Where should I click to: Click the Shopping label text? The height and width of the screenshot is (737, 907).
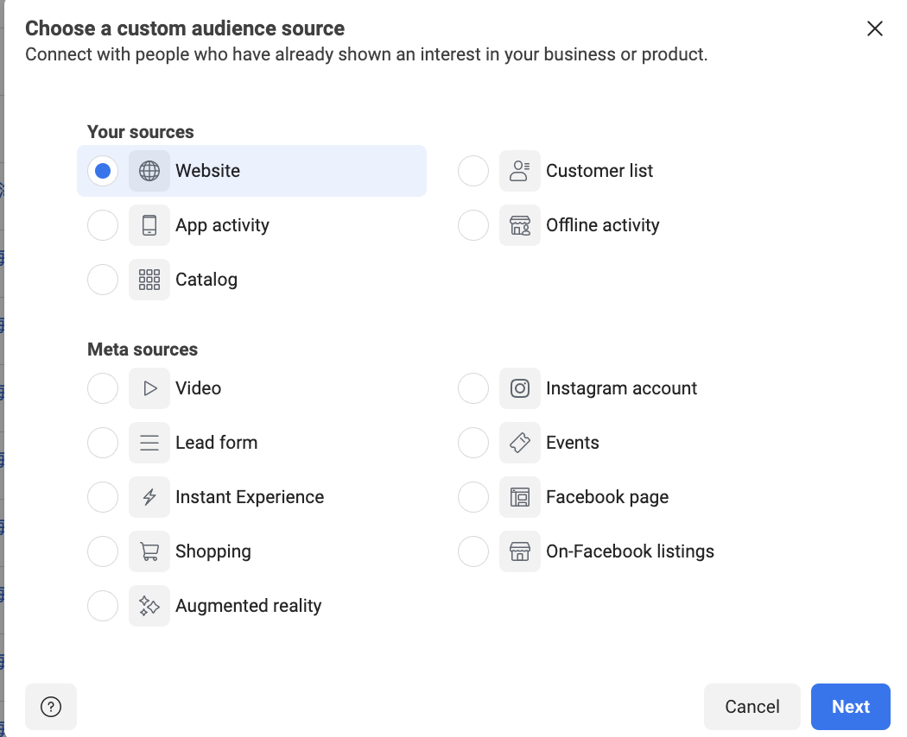213,551
